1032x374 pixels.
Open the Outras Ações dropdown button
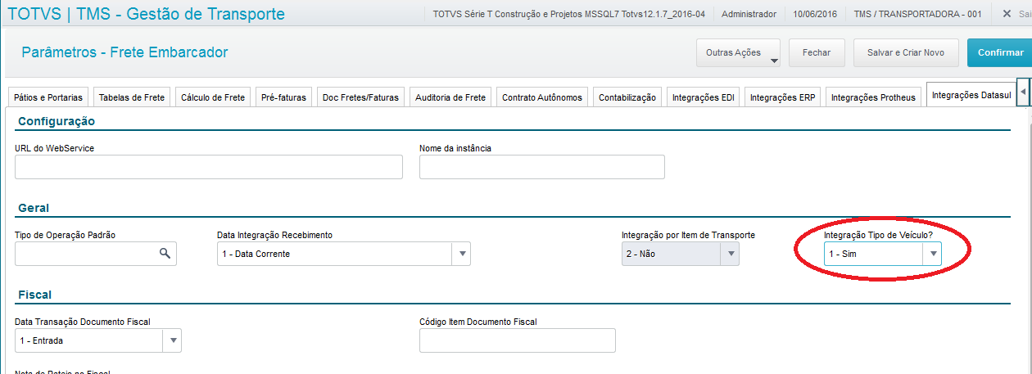pos(738,52)
